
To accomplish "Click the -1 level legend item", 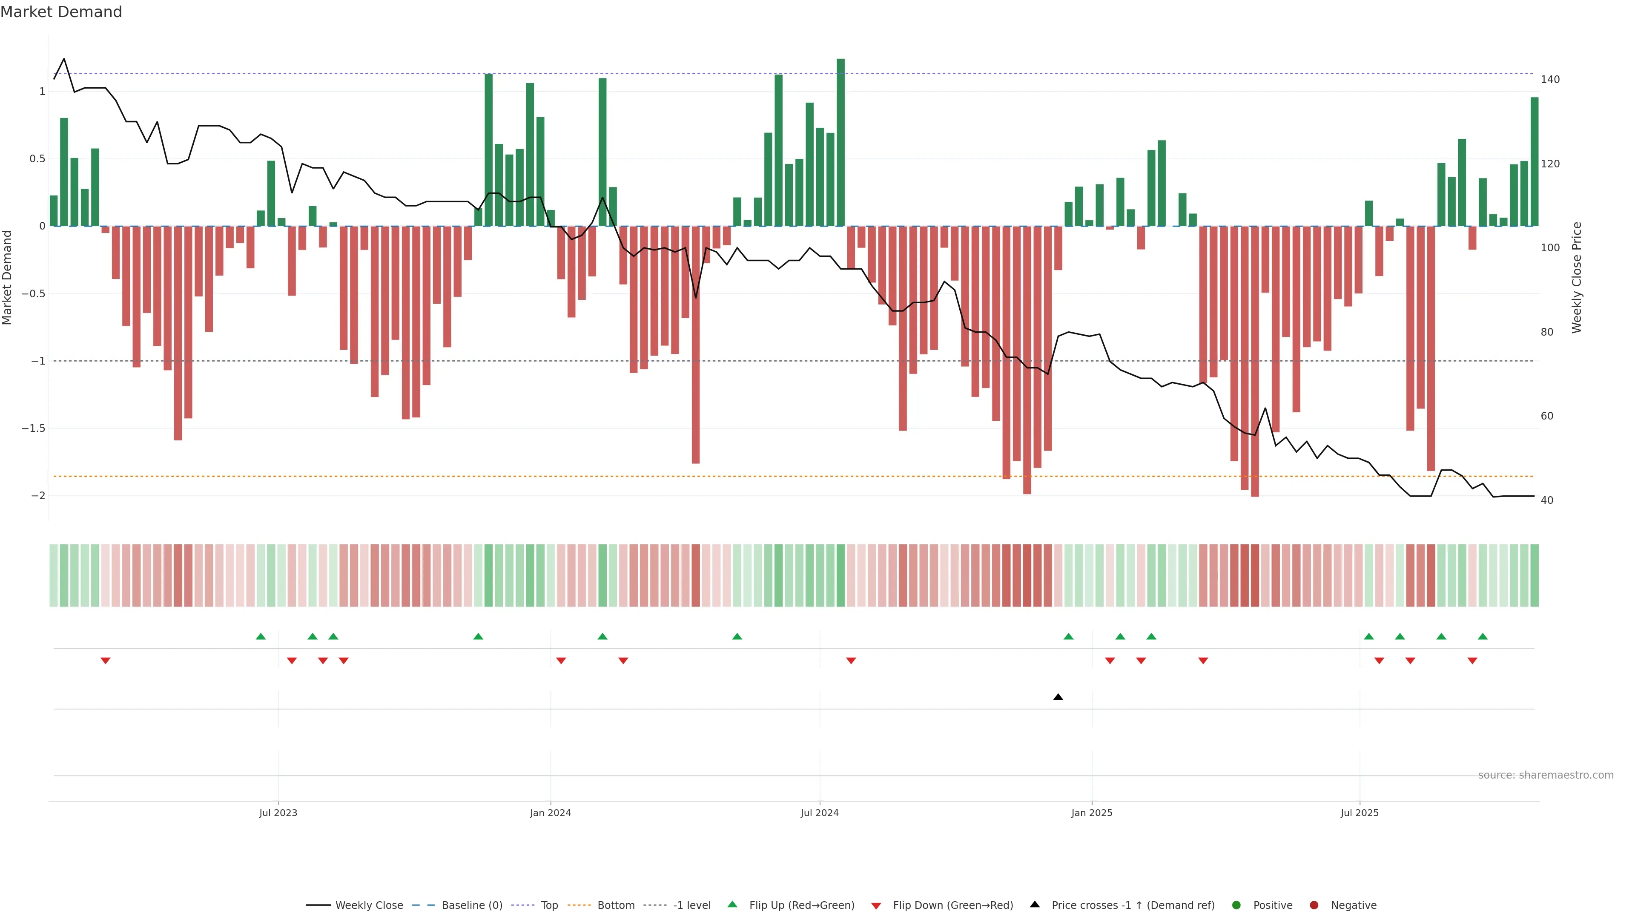I will [x=691, y=906].
